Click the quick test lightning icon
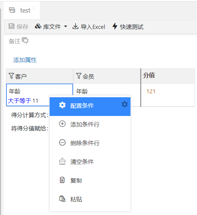This screenshot has height=215, width=197. pyautogui.click(x=115, y=26)
